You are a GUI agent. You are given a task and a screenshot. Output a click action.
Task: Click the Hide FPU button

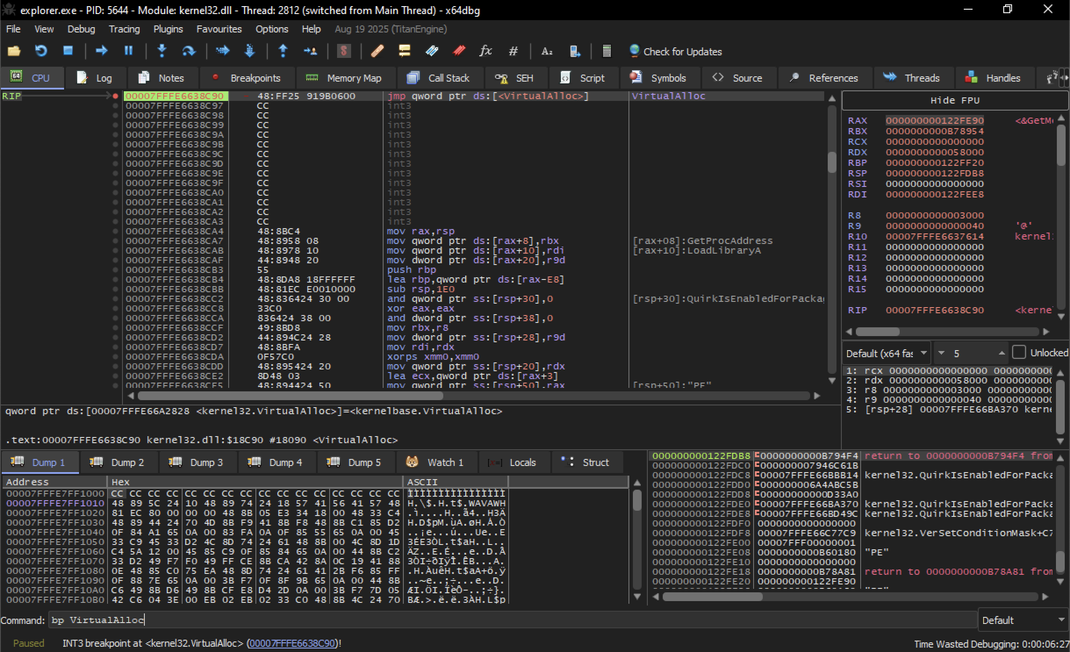click(x=955, y=100)
